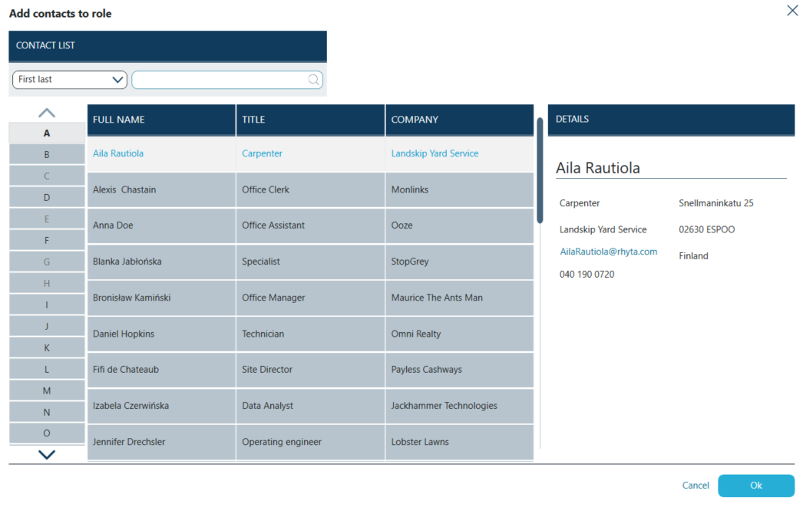Image resolution: width=803 pixels, height=507 pixels.
Task: Click the search magnifier icon
Action: pos(313,80)
